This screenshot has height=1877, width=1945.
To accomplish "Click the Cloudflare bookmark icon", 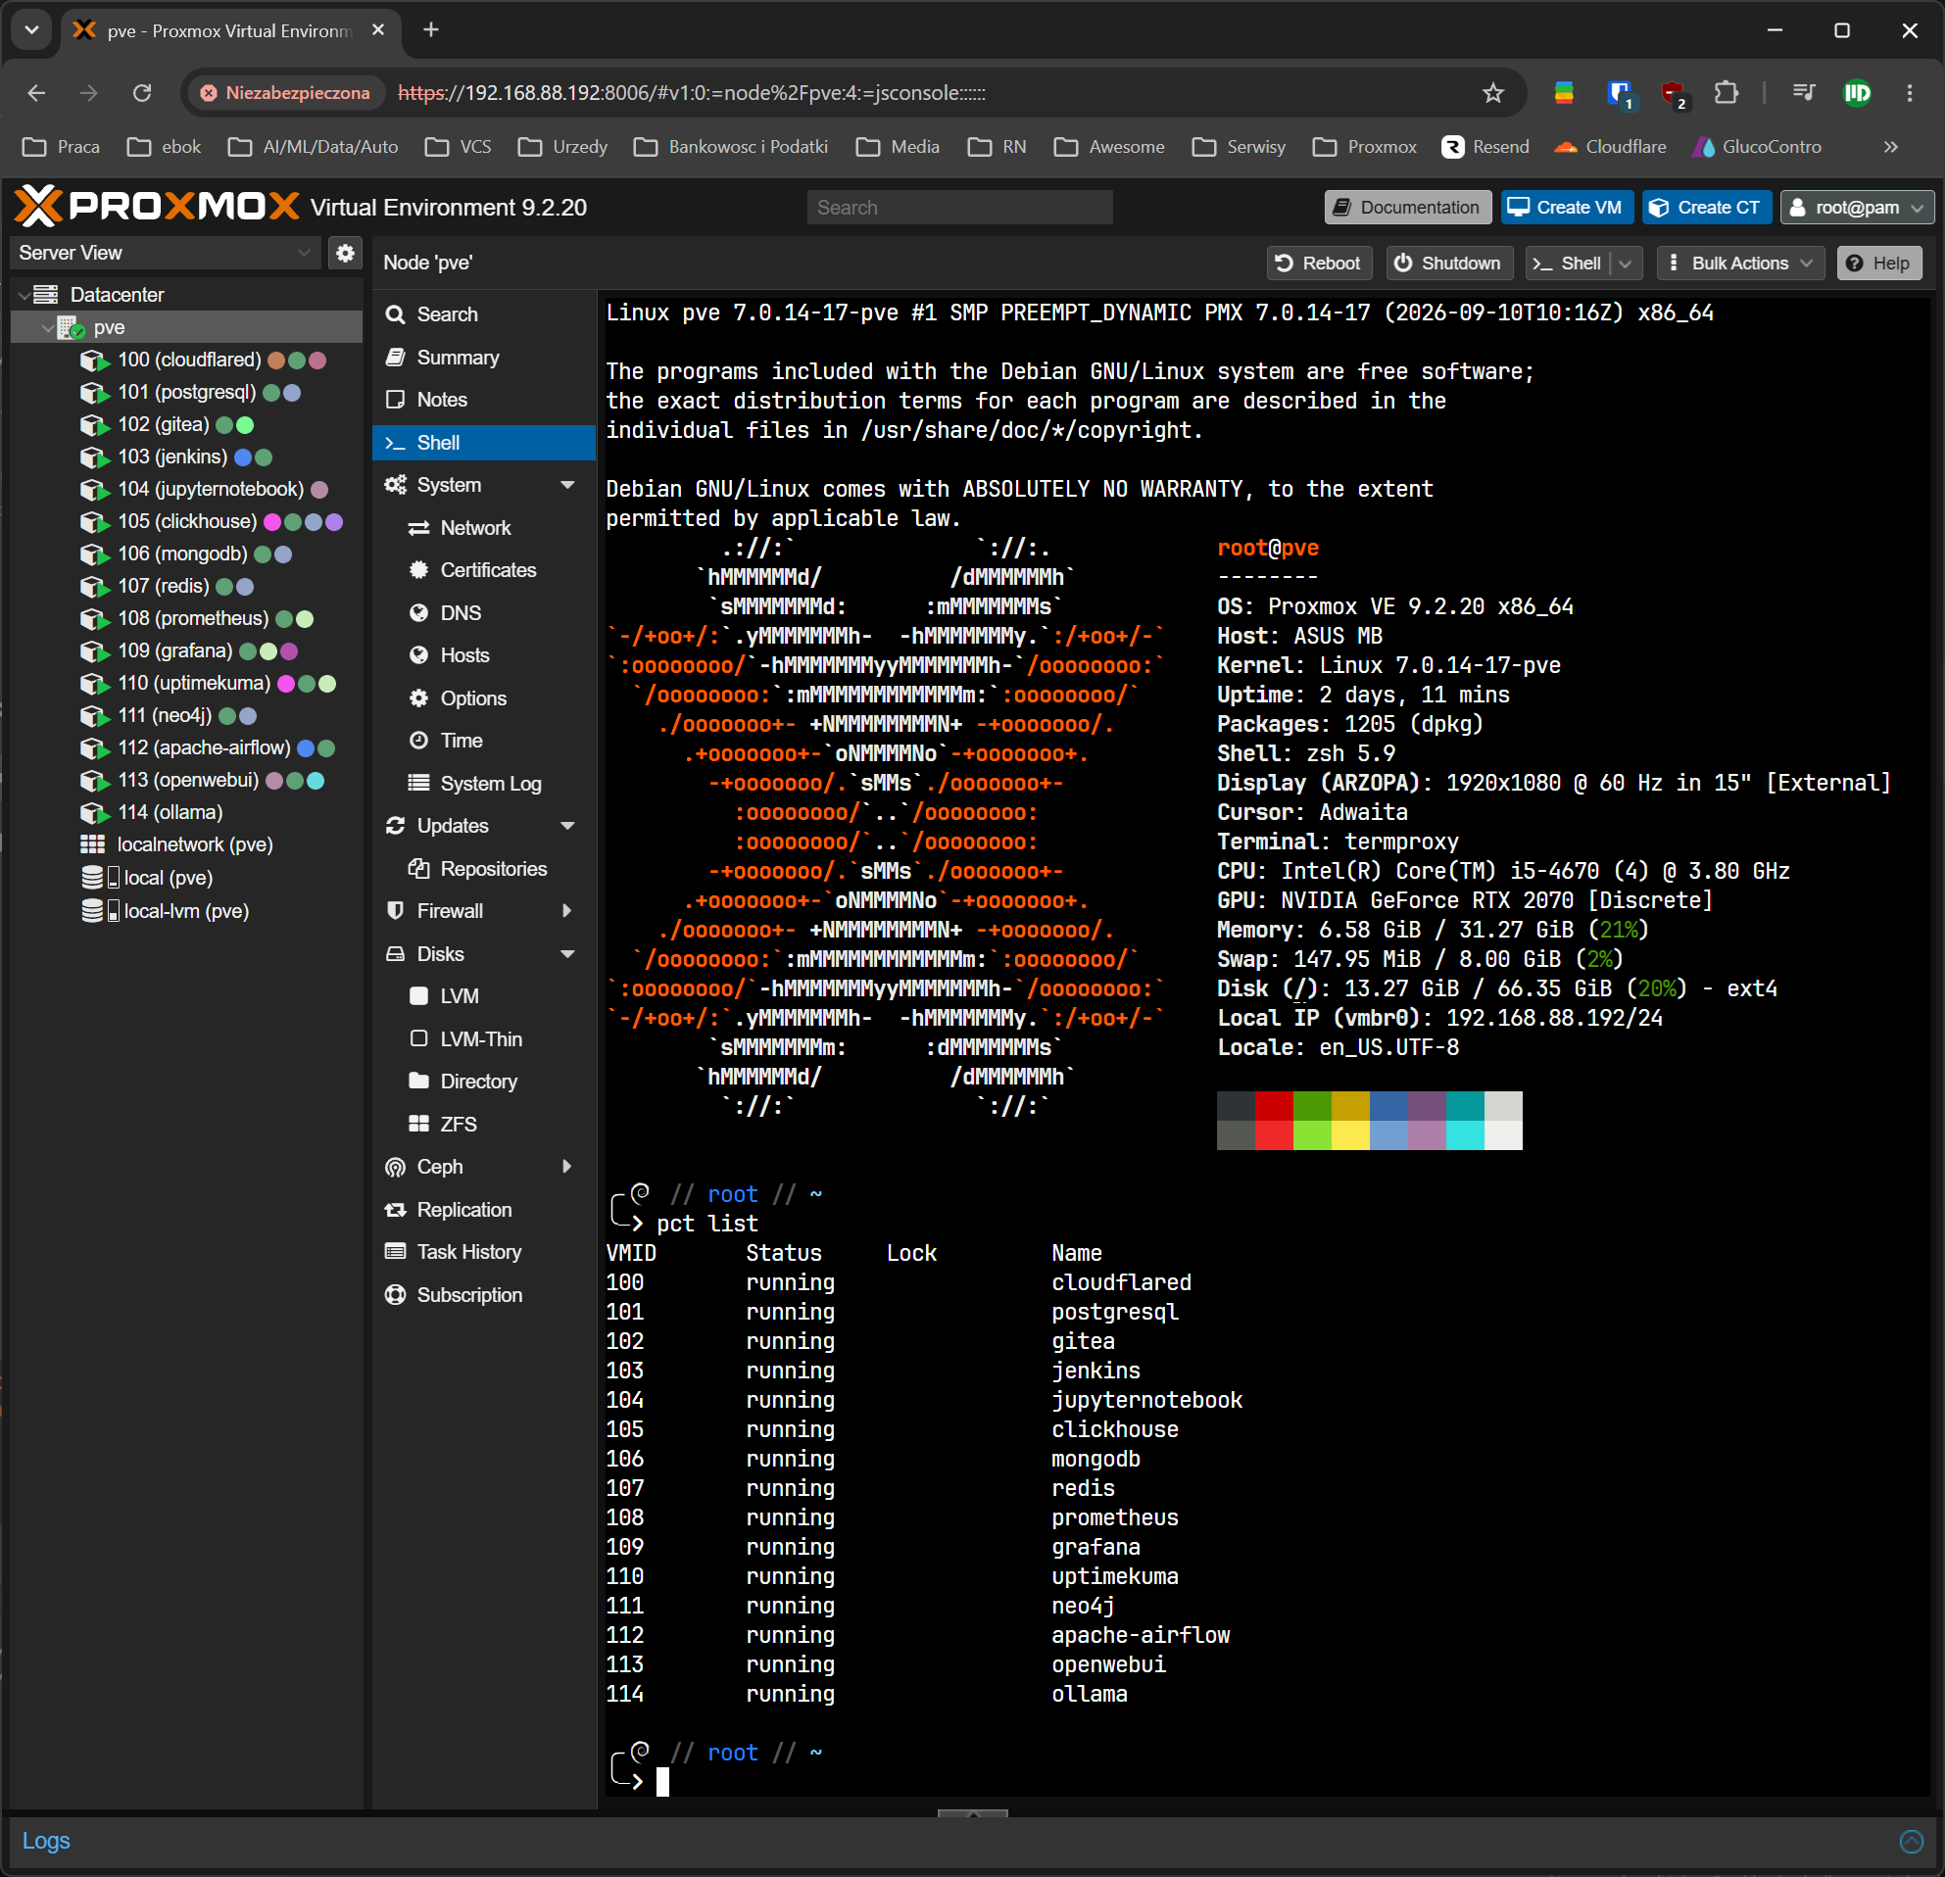I will 1565,147.
